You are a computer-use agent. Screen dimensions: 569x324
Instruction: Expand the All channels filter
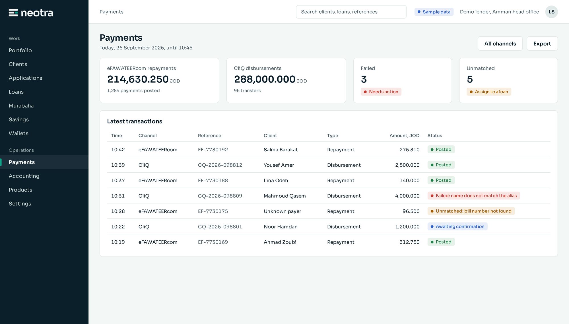click(x=500, y=44)
